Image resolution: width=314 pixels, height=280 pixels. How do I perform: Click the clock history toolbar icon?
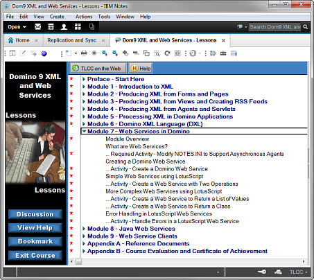coord(193,53)
